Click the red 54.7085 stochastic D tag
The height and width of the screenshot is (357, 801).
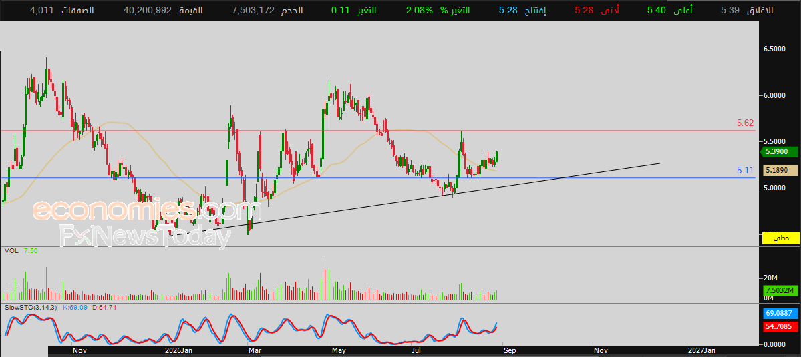click(780, 326)
